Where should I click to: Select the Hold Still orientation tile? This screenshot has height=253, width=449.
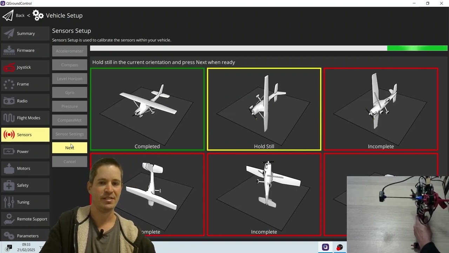[264, 109]
